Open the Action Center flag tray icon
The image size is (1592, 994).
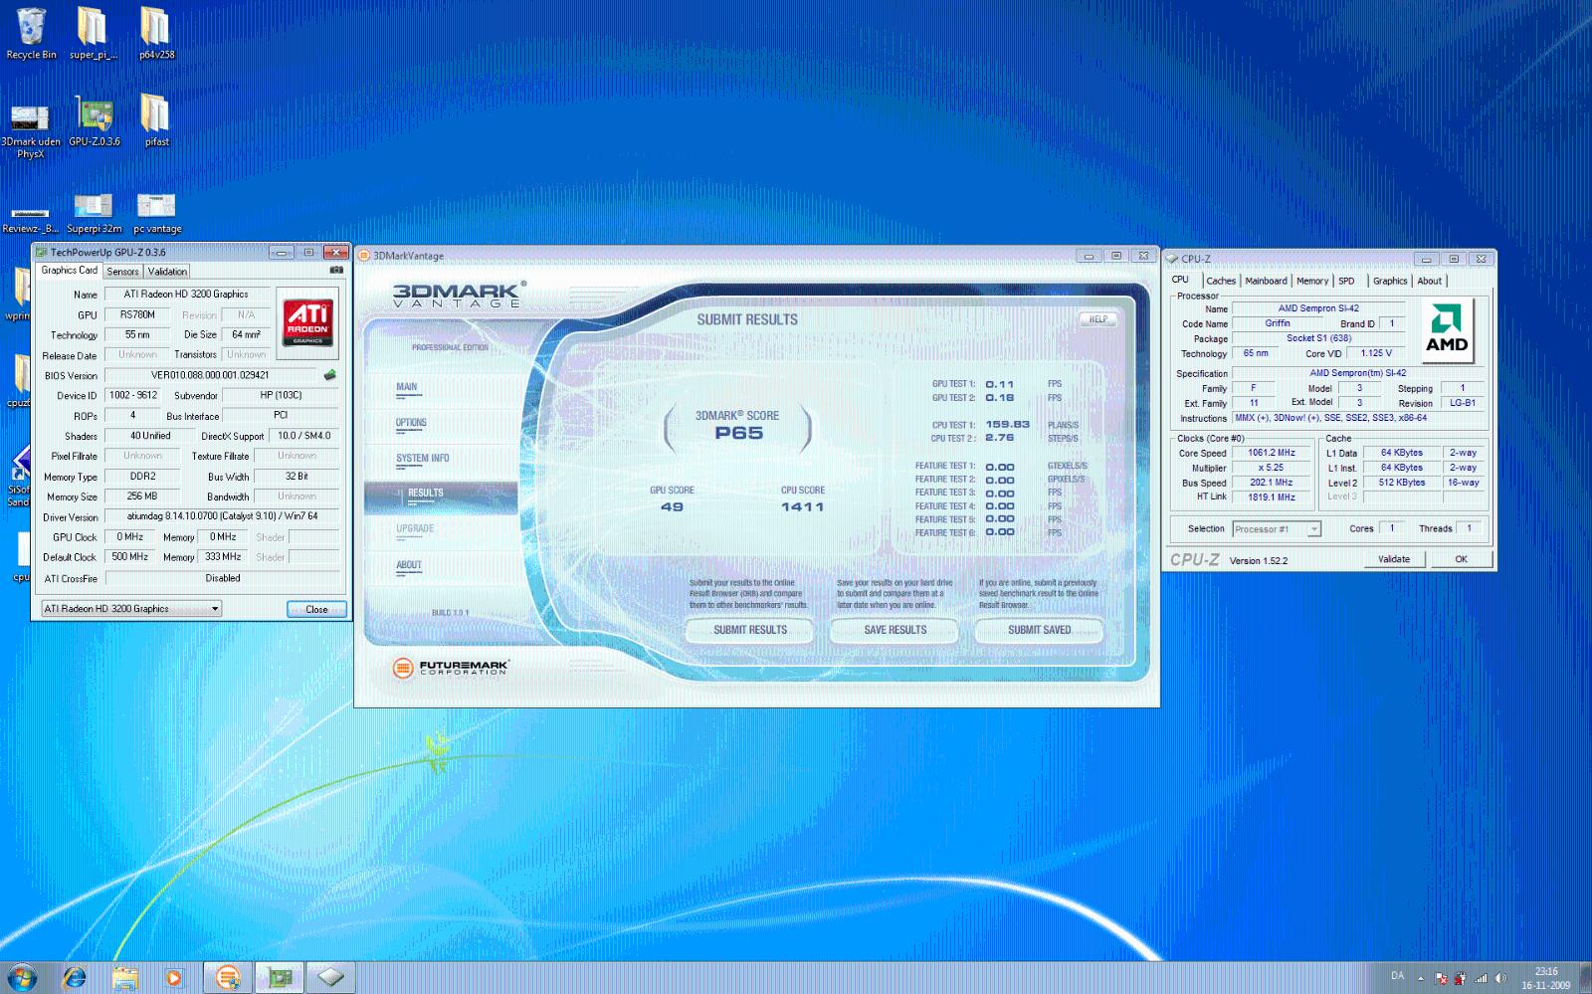coord(1441,978)
